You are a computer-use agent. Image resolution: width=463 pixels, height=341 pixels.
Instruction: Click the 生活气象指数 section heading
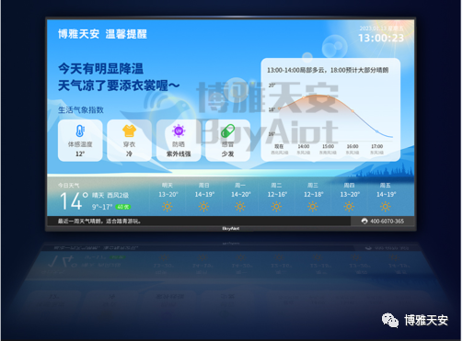pyautogui.click(x=81, y=110)
